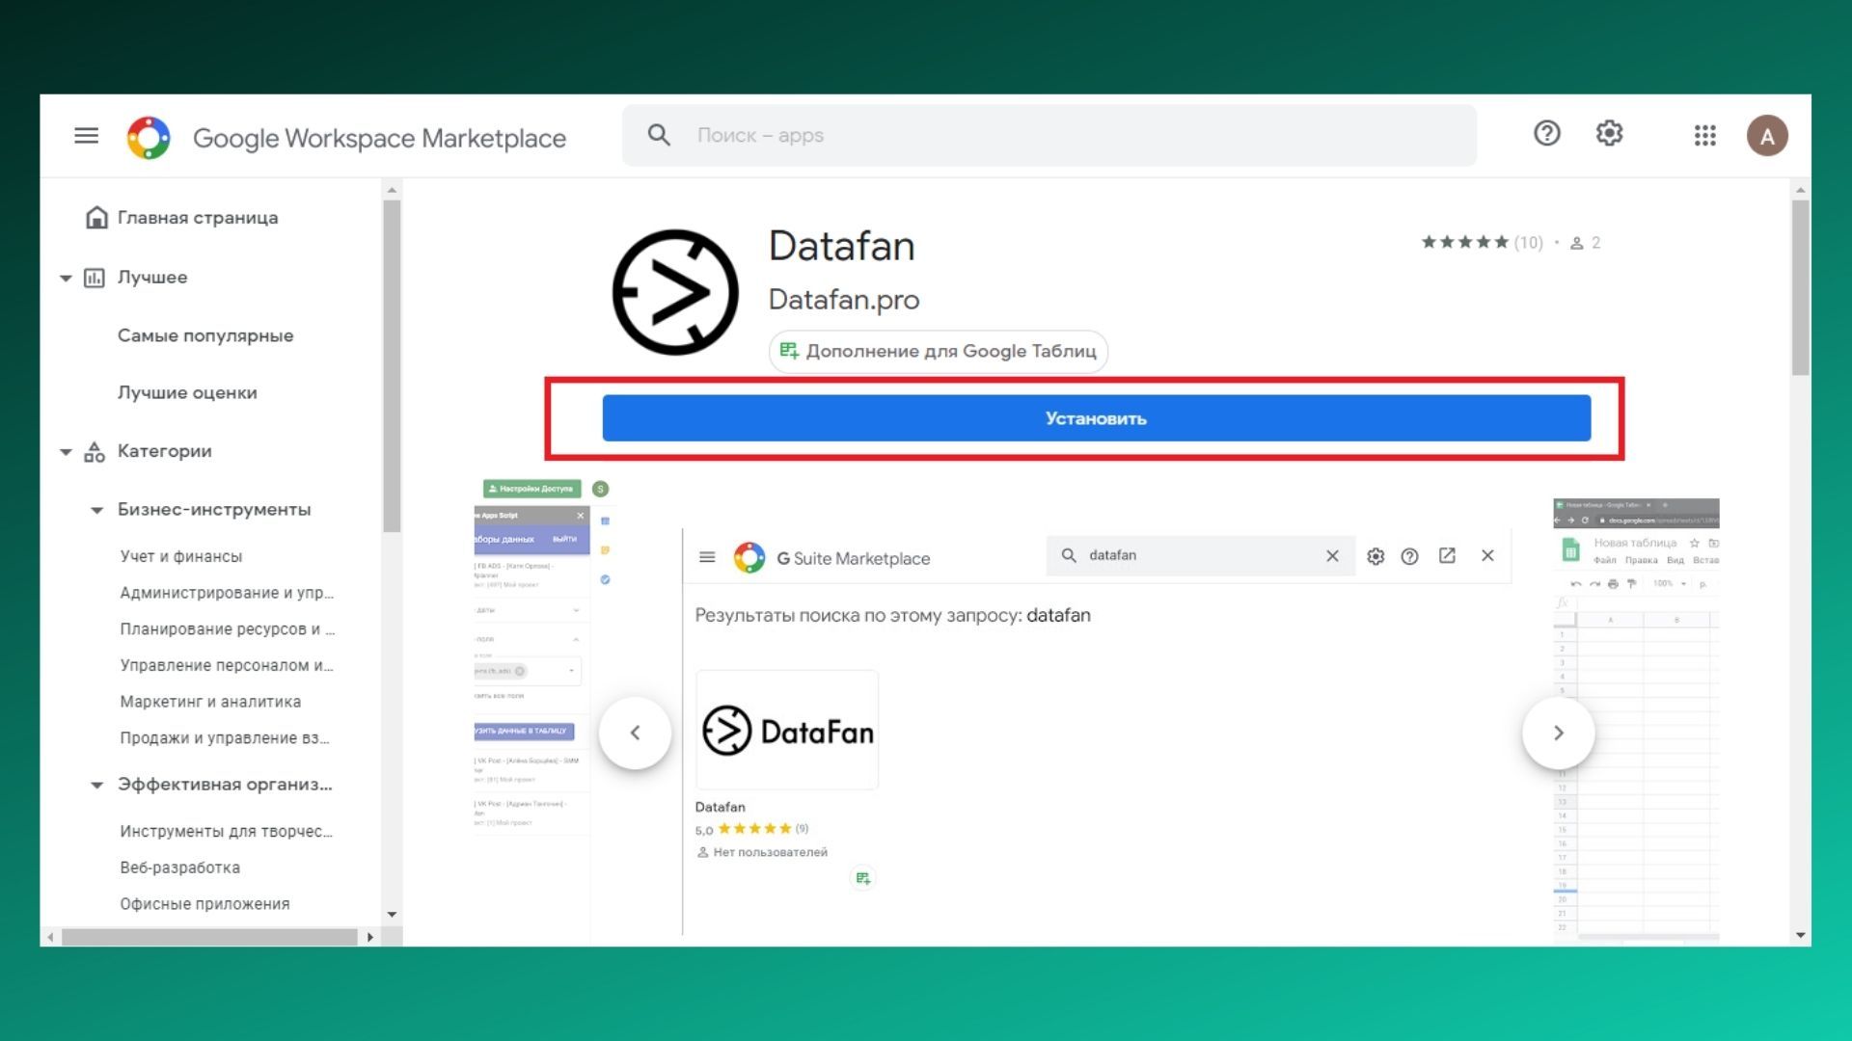Click the blue Установить button

[1097, 418]
